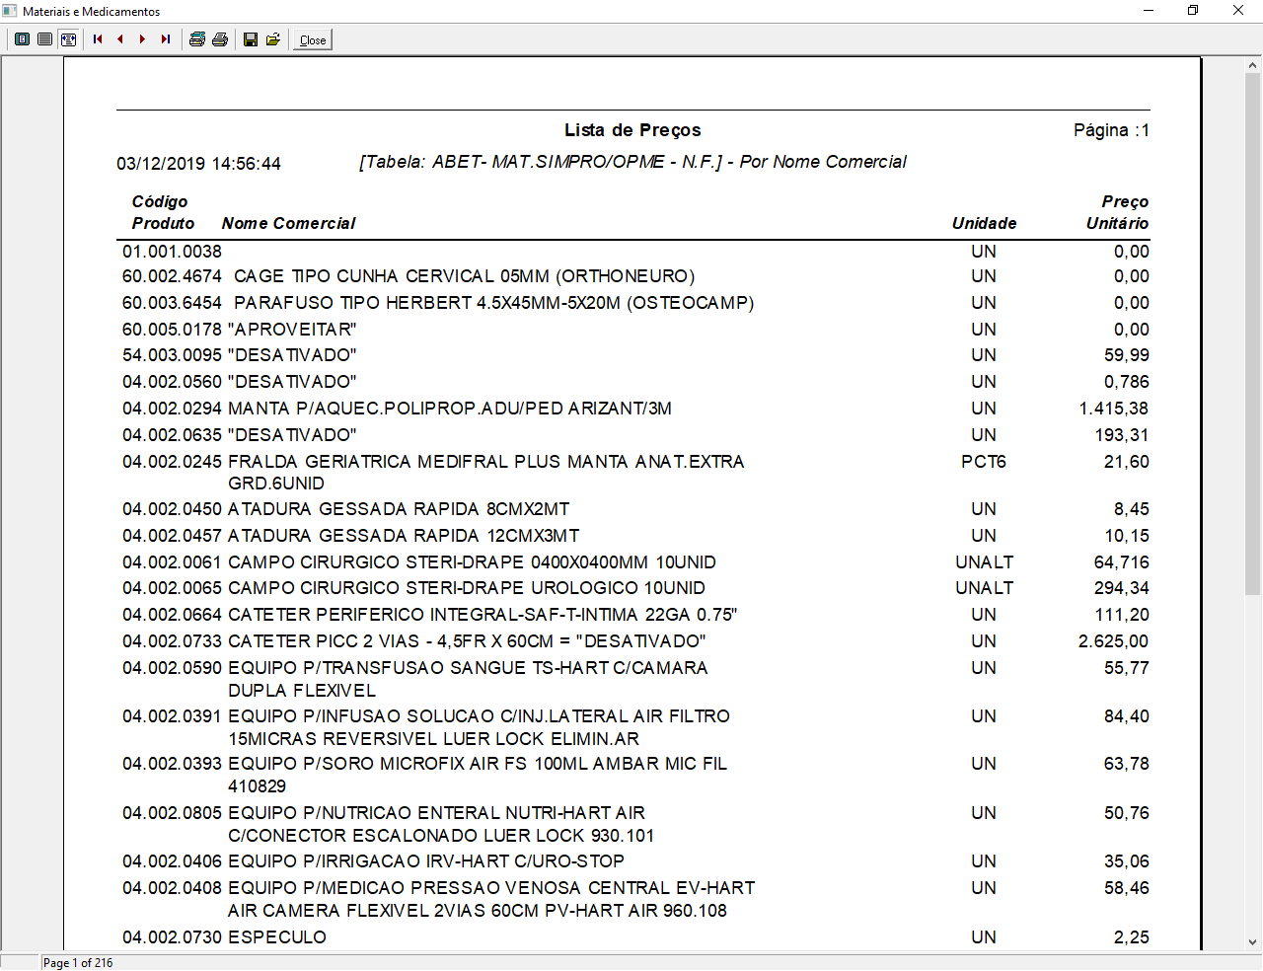1263x971 pixels.
Task: Jump to the last page
Action: 166,39
